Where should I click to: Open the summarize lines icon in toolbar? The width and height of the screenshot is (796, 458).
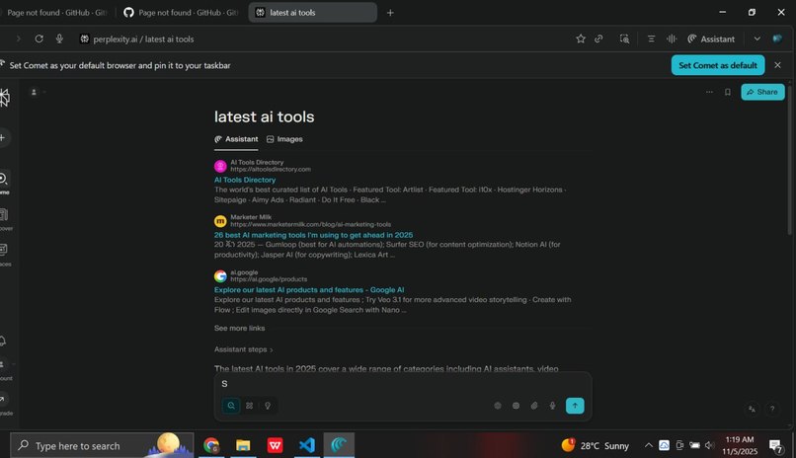click(x=651, y=38)
